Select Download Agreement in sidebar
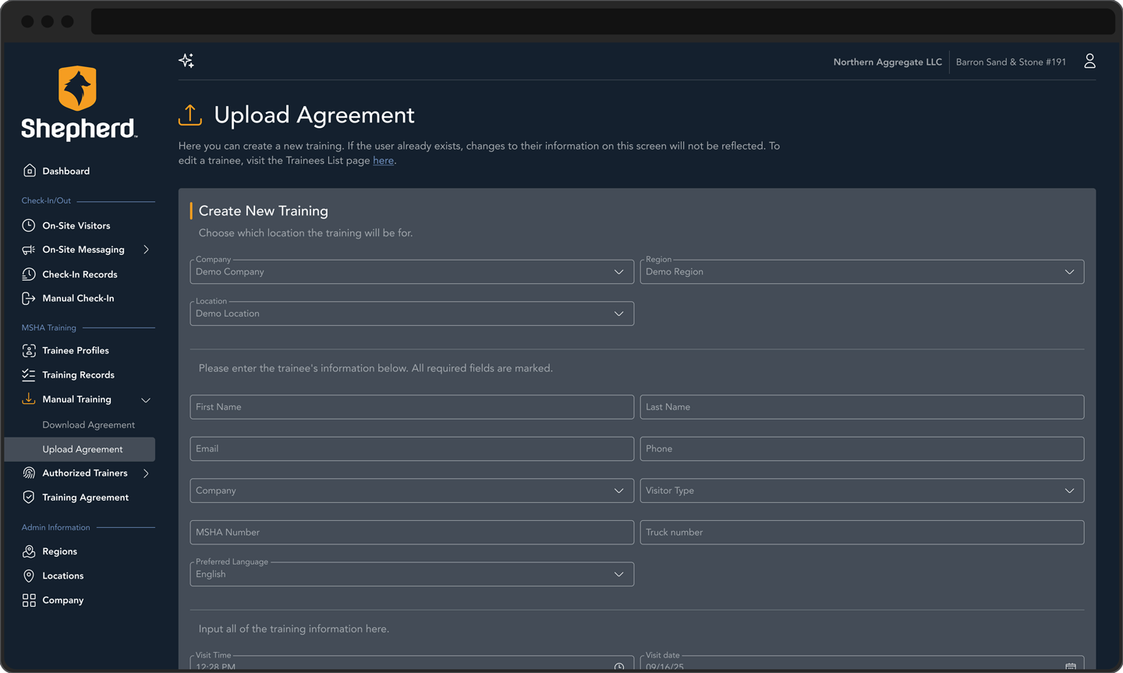The image size is (1123, 673). pyautogui.click(x=88, y=425)
